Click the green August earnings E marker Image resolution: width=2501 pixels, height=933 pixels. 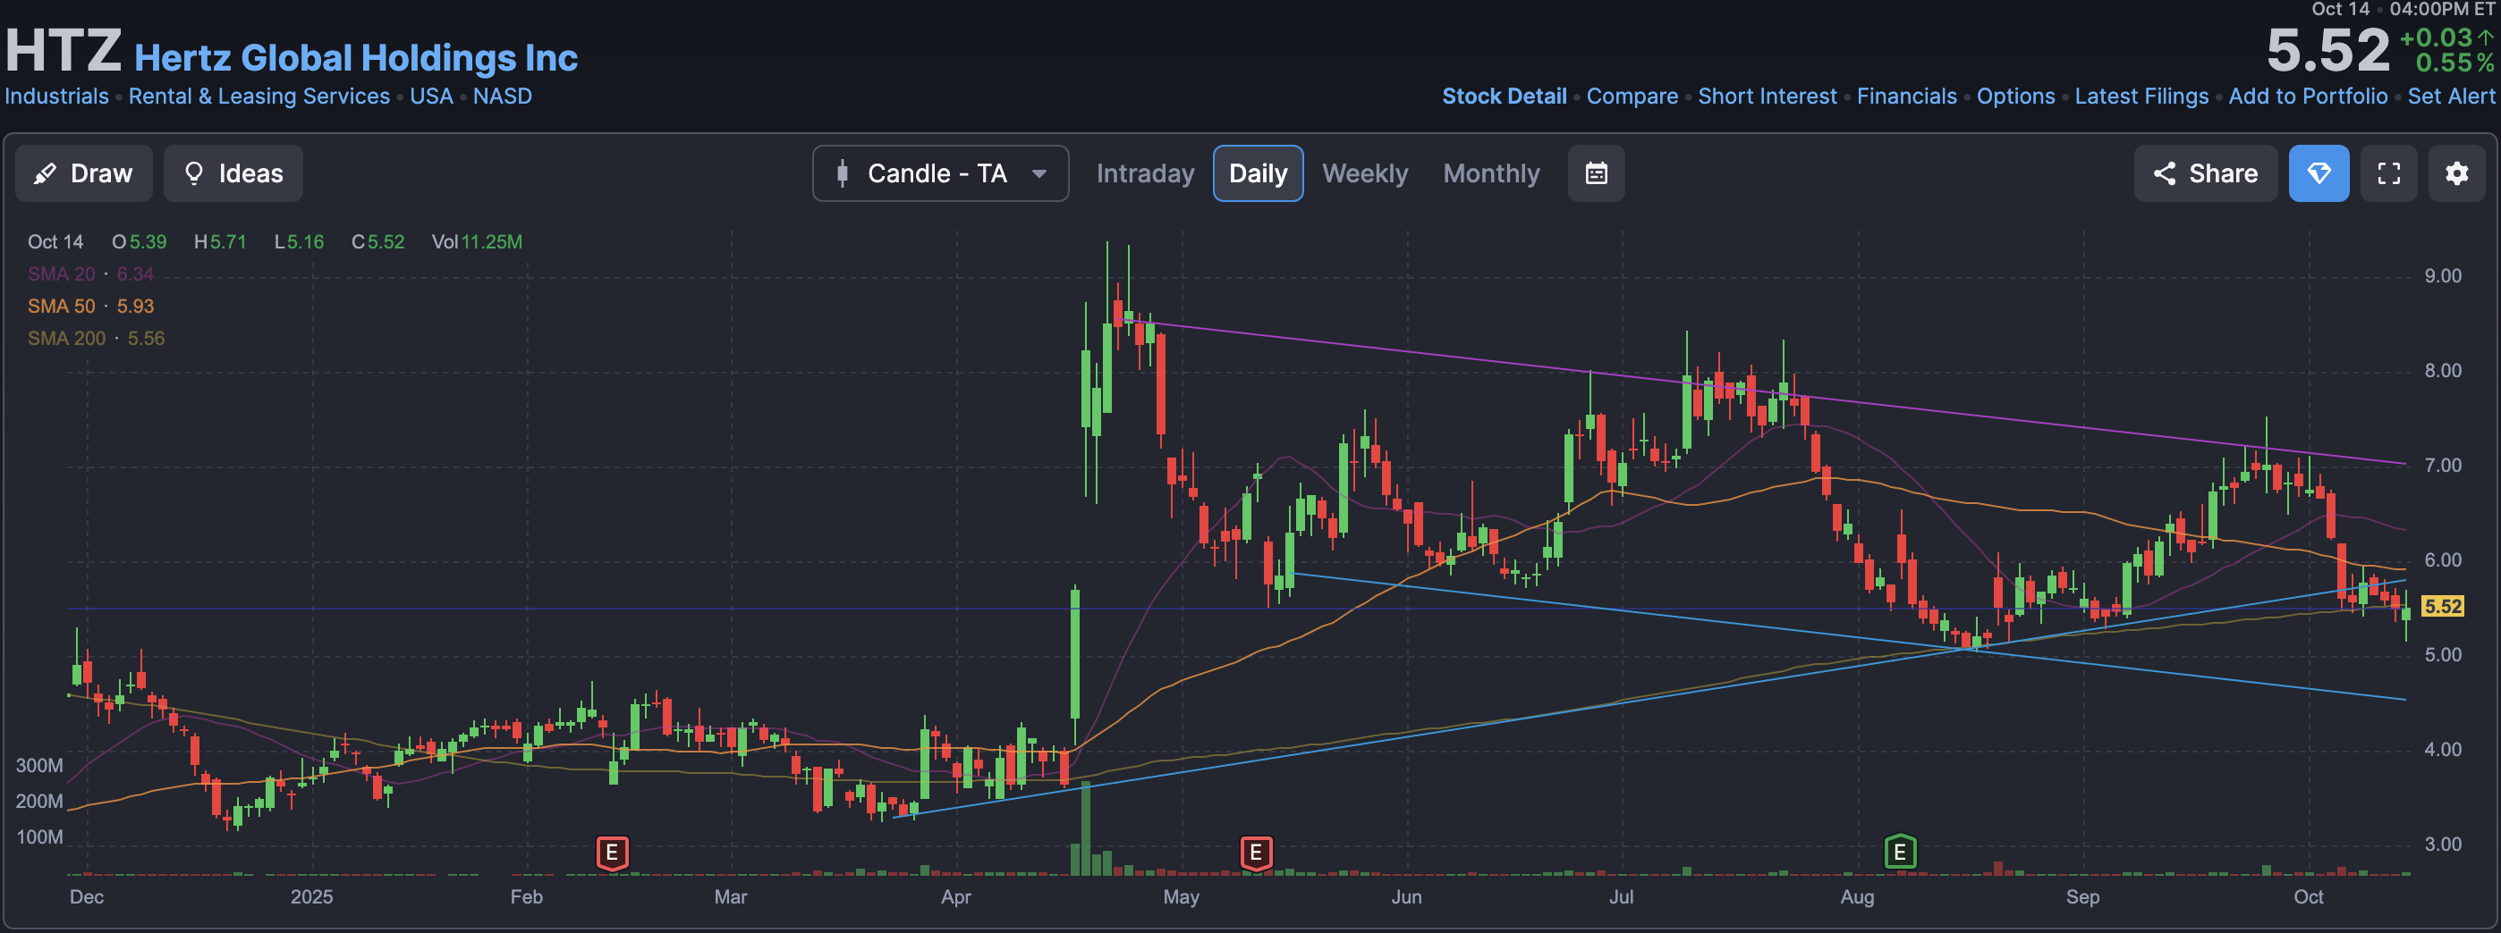pos(1900,853)
